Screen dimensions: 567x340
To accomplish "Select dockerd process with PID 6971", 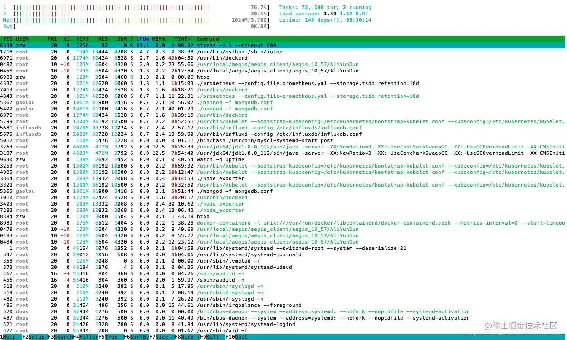I will [283, 58].
